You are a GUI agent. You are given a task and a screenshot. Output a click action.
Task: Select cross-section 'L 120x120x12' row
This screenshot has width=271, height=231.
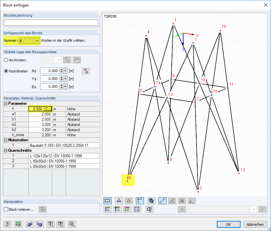coord(51,156)
